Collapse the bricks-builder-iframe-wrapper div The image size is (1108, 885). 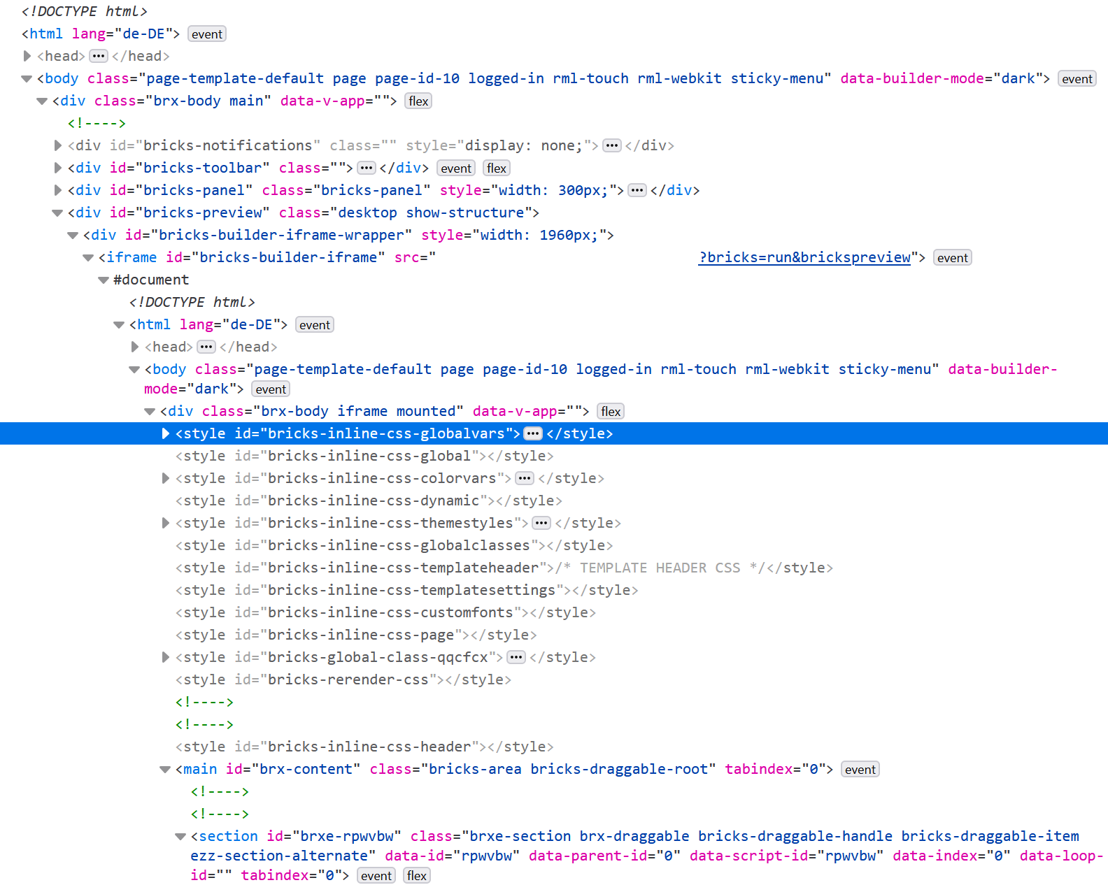tap(73, 235)
